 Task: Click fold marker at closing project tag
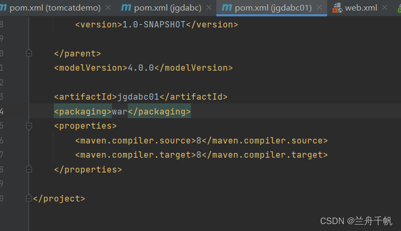pyautogui.click(x=29, y=199)
